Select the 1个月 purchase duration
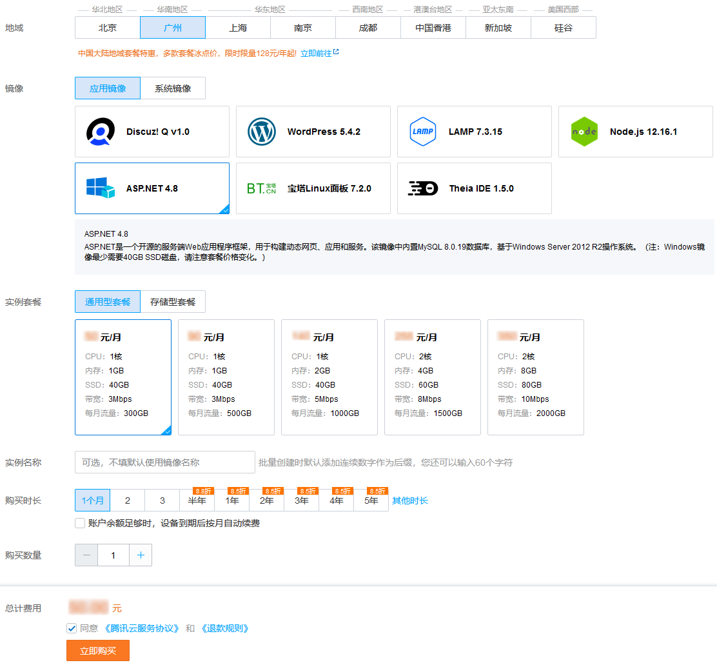 point(92,501)
